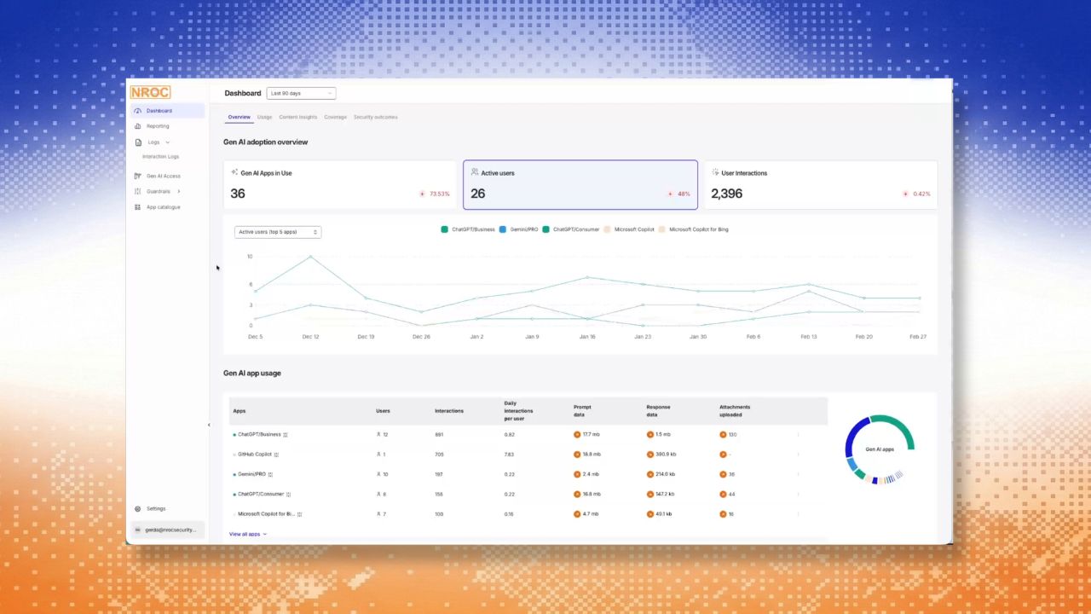Switch to the Overview tab
Viewport: 1091px width, 614px height.
pos(239,117)
